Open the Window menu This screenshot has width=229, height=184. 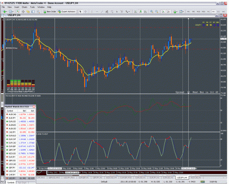(x=41, y=7)
